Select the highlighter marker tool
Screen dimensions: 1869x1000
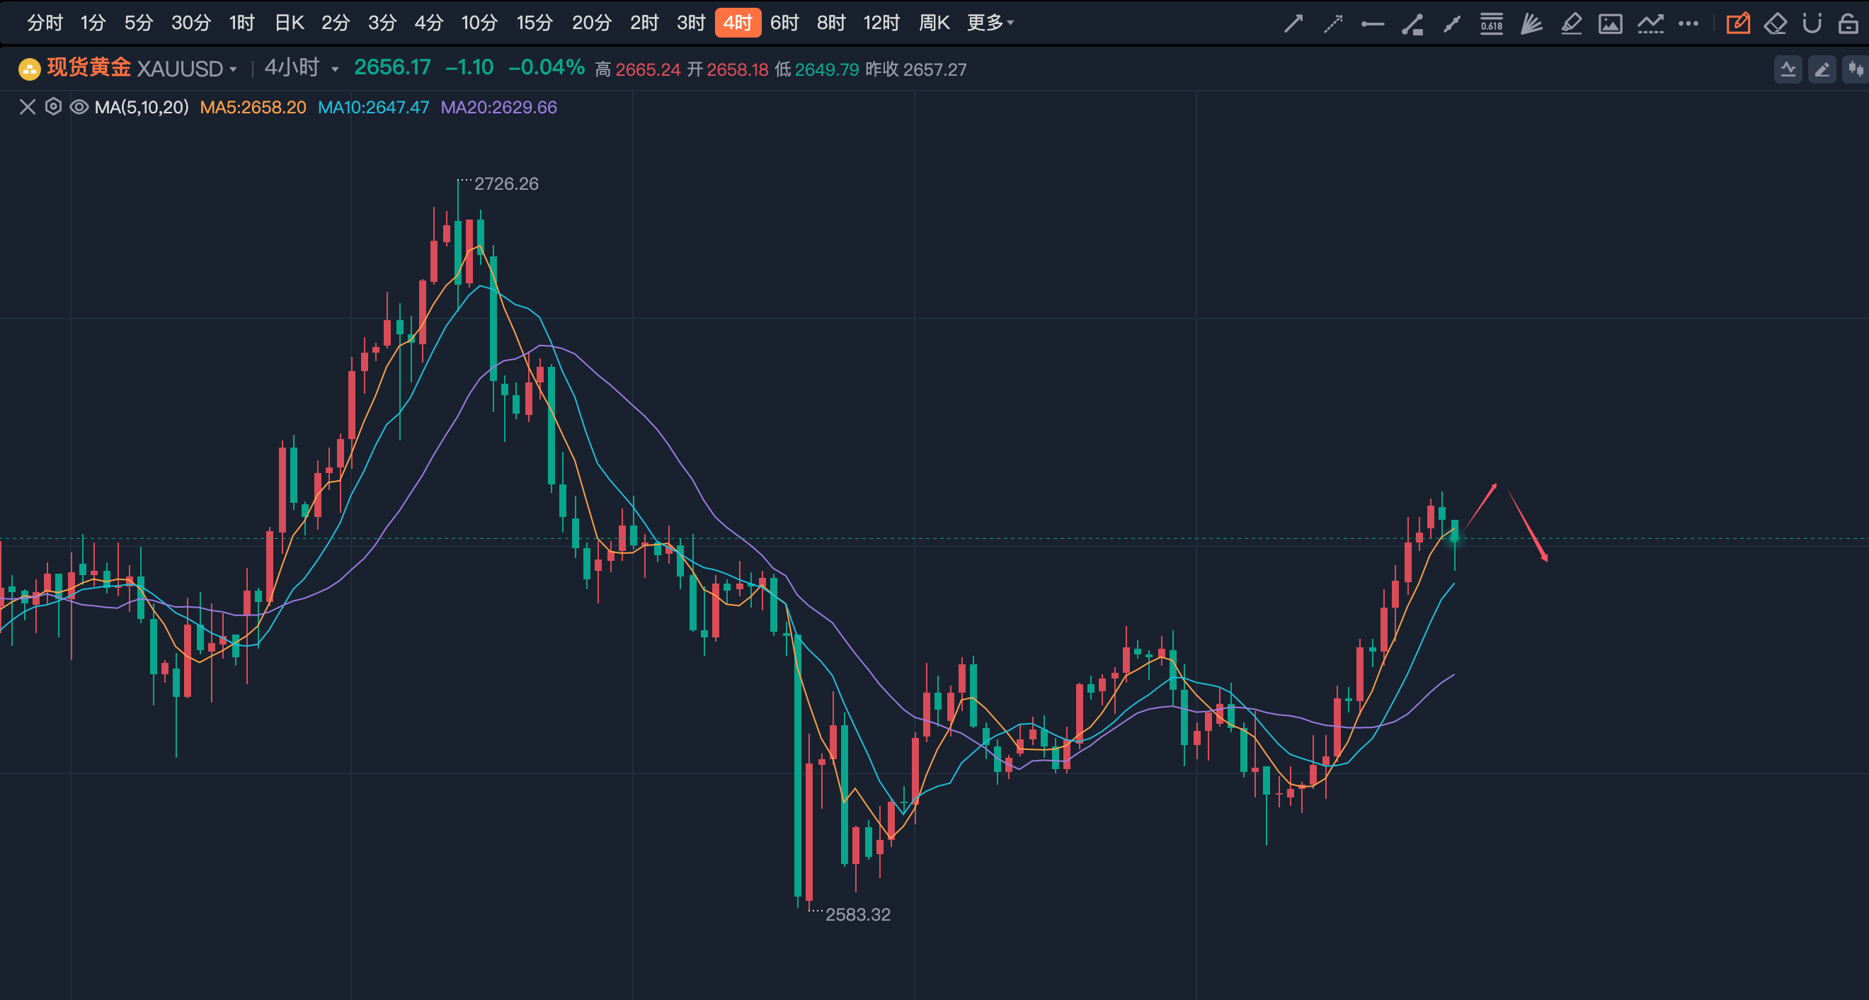coord(1571,24)
